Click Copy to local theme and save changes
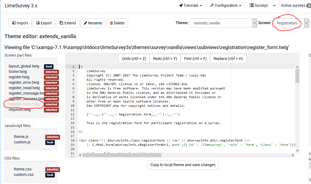311x184 pixels. (183, 165)
